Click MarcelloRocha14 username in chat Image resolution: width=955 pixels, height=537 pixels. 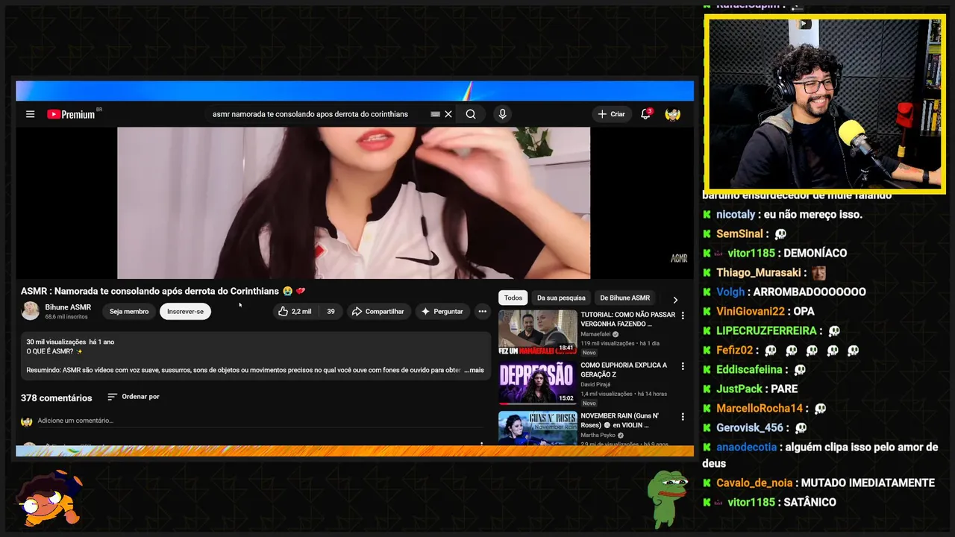(x=760, y=408)
